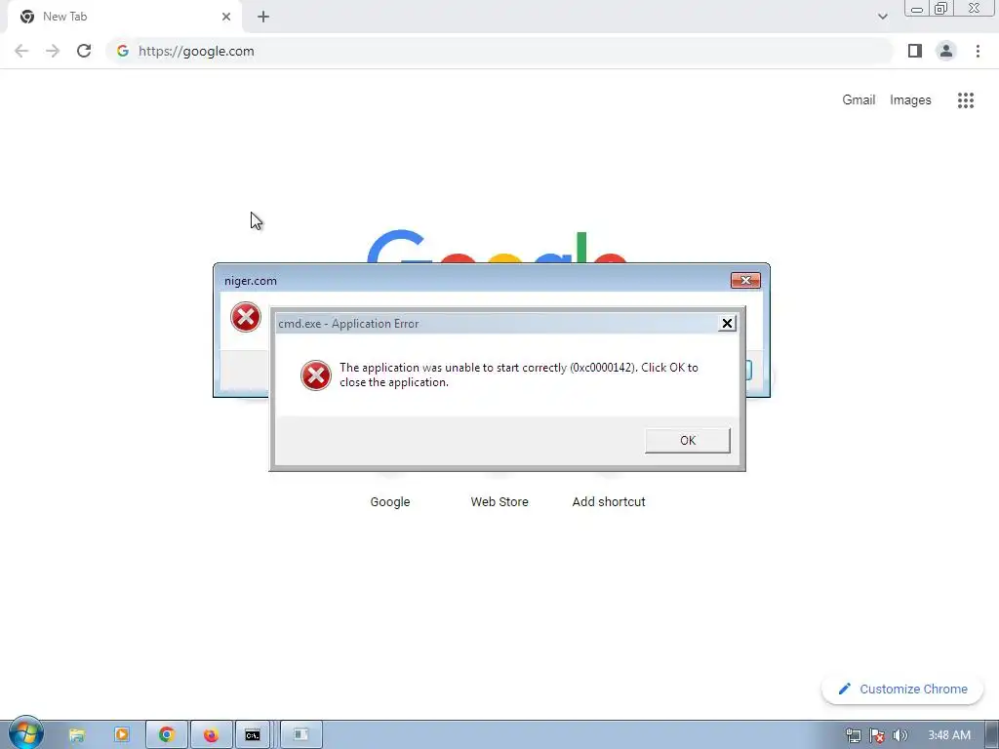Image resolution: width=999 pixels, height=749 pixels.
Task: Switch to the cmd taskbar item
Action: pos(253,735)
